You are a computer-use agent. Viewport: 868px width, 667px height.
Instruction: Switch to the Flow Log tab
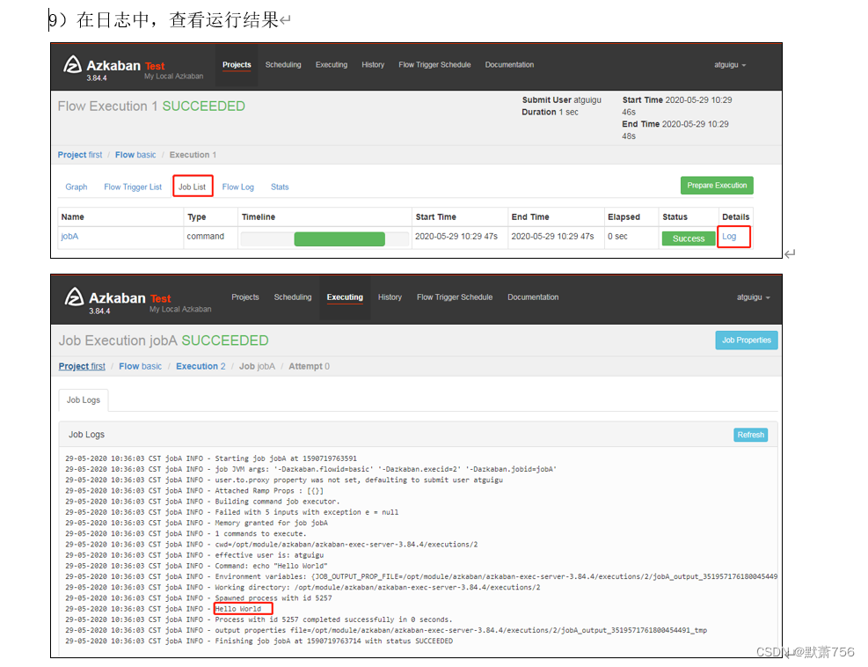[x=238, y=187]
